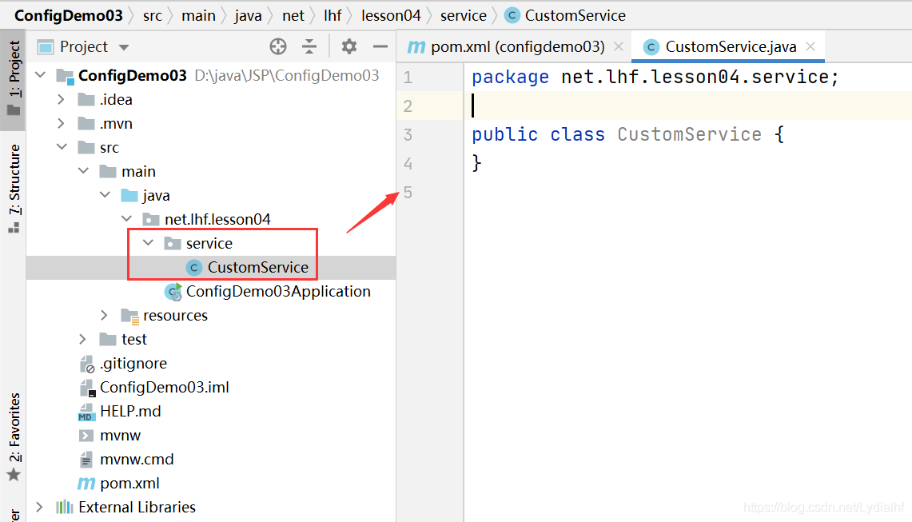
Task: Open the 2: Favorites tool window tab
Action: [14, 436]
